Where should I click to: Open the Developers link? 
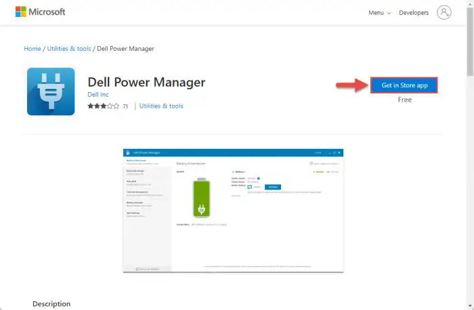click(413, 13)
